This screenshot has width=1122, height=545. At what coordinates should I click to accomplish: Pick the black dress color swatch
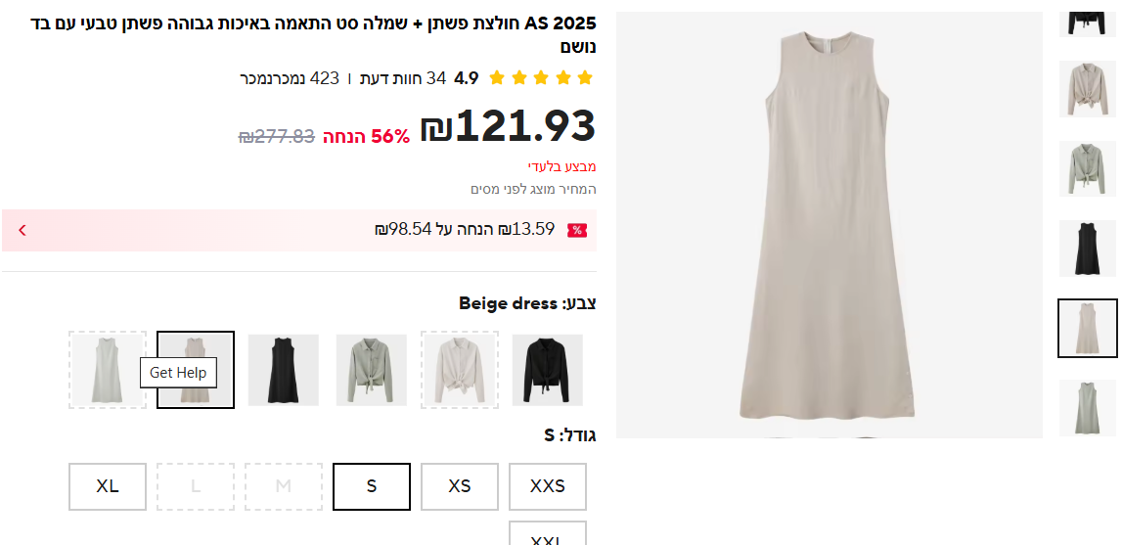pyautogui.click(x=284, y=370)
